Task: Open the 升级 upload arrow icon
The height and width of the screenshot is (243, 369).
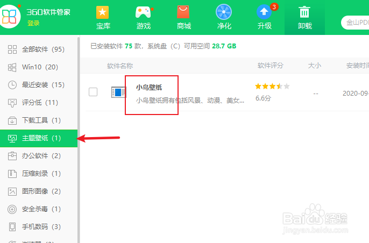Action: 264,12
